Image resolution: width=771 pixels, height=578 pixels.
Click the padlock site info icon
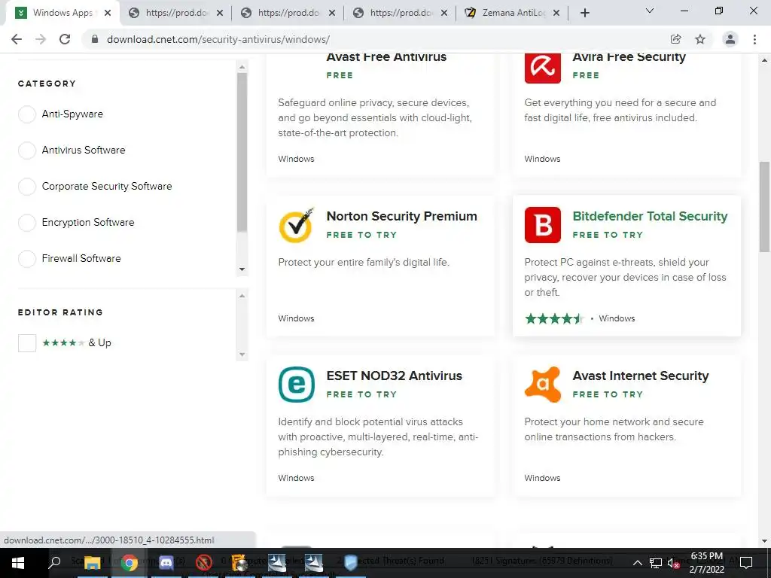(95, 39)
